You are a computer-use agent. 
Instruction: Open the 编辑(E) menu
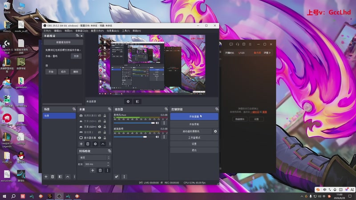click(58, 31)
